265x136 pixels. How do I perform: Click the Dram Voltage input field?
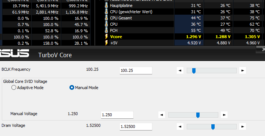(x=136, y=126)
